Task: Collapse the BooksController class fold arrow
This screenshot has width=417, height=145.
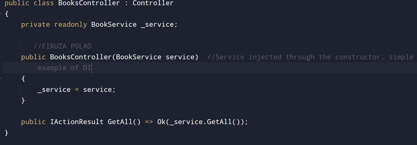Action: click(1, 14)
